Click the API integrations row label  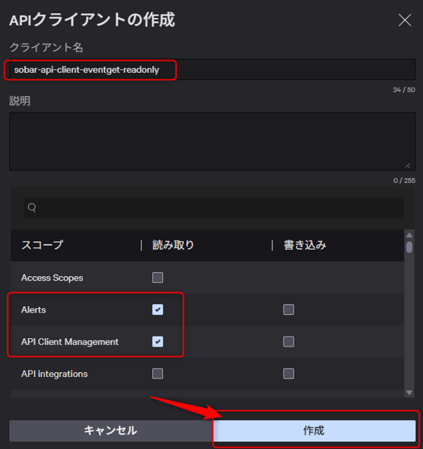coord(54,374)
